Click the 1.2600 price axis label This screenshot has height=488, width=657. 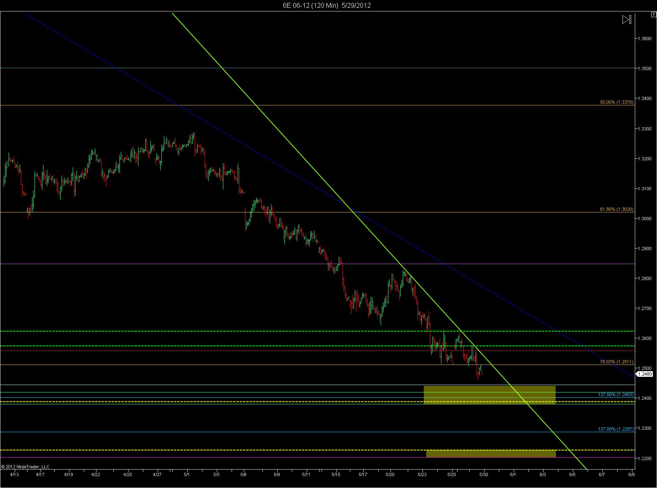tap(644, 338)
